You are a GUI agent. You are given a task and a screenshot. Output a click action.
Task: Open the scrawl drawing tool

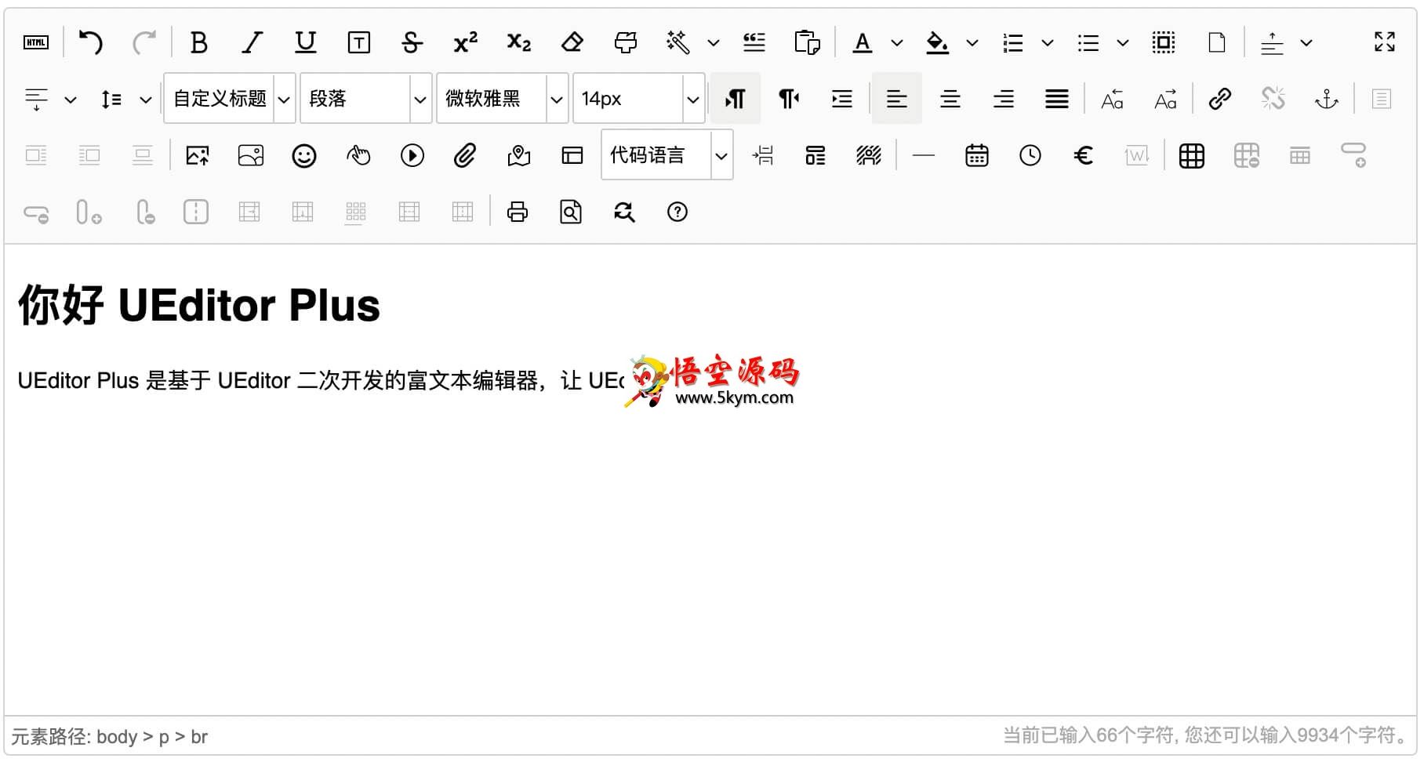click(x=358, y=155)
